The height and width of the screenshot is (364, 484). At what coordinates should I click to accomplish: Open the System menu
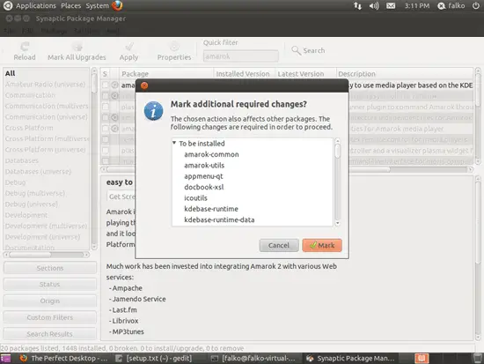[x=97, y=5]
